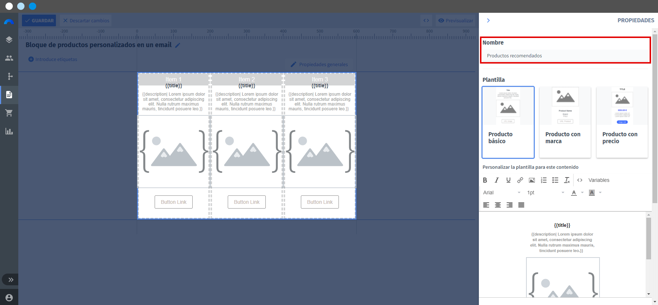
Task: Click the properties panel scrollbar
Action: [x=655, y=119]
